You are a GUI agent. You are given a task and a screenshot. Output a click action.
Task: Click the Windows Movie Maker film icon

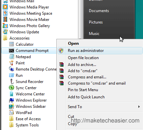5,19
